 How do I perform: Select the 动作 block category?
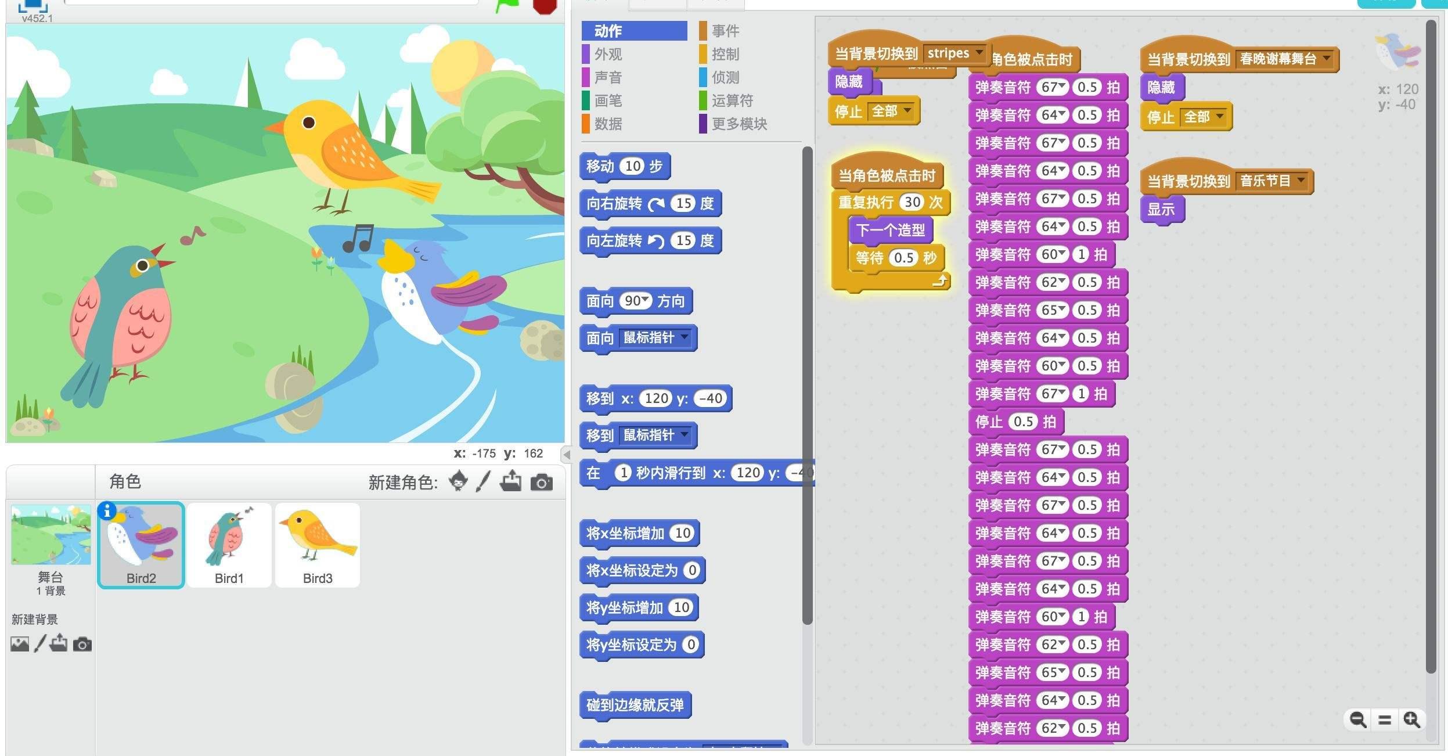(x=634, y=31)
